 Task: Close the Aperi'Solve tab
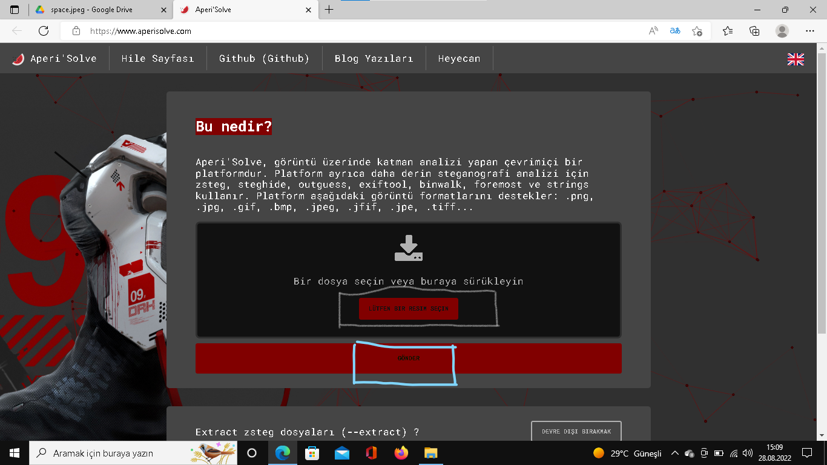coord(308,10)
